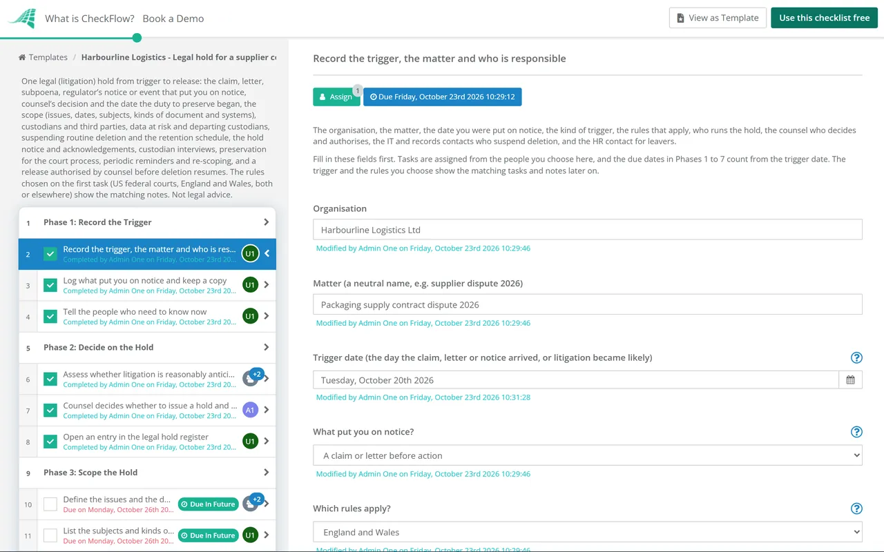Screen dimensions: 884x552
Task: Click the progress bar handle at top
Action: (x=137, y=38)
